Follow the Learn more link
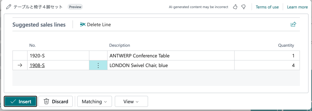Image resolution: width=312 pixels, height=111 pixels. coord(297,7)
